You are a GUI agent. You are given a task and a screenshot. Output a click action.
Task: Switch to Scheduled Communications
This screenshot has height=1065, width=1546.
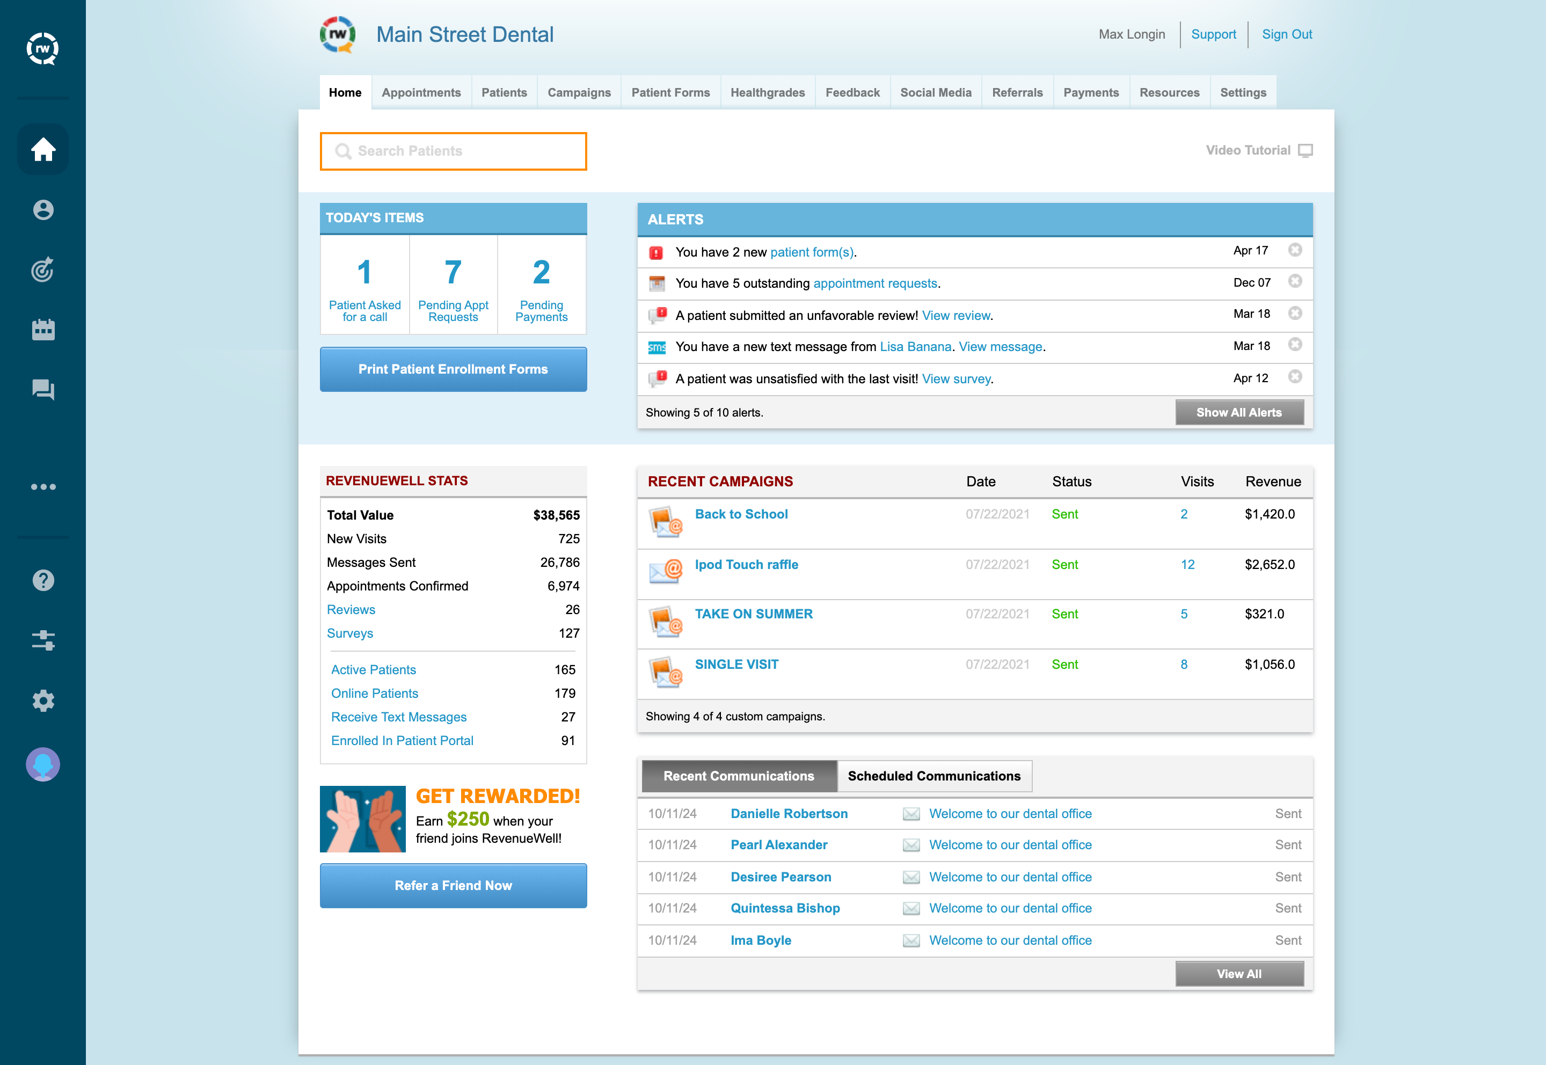click(x=934, y=776)
